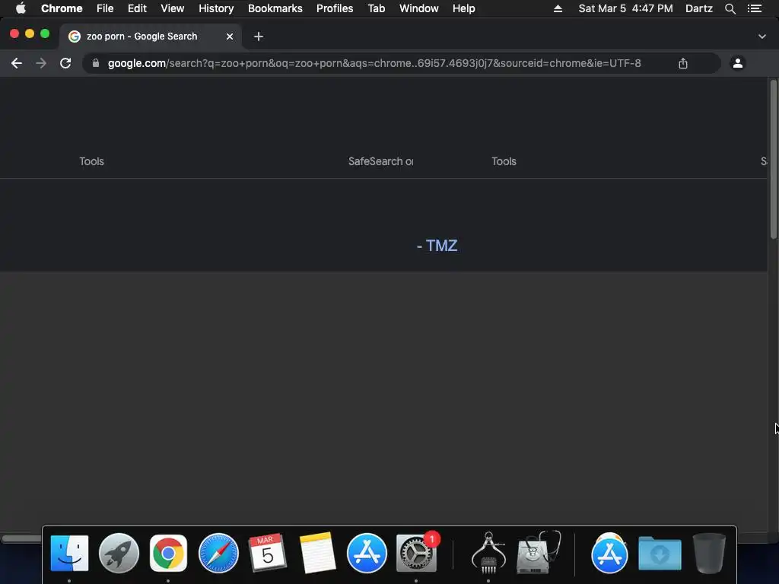Expand the tab search chevron
Viewport: 779px width, 584px height.
coord(762,36)
